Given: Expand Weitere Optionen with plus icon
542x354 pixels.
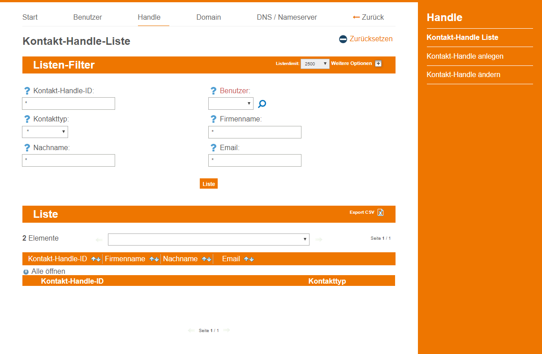Looking at the screenshot, I should (x=378, y=64).
